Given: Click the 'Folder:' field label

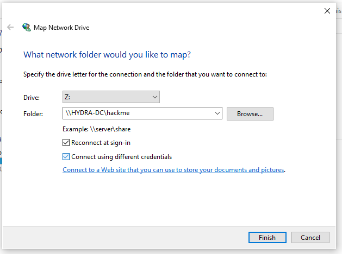Looking at the screenshot, I should coord(33,113).
